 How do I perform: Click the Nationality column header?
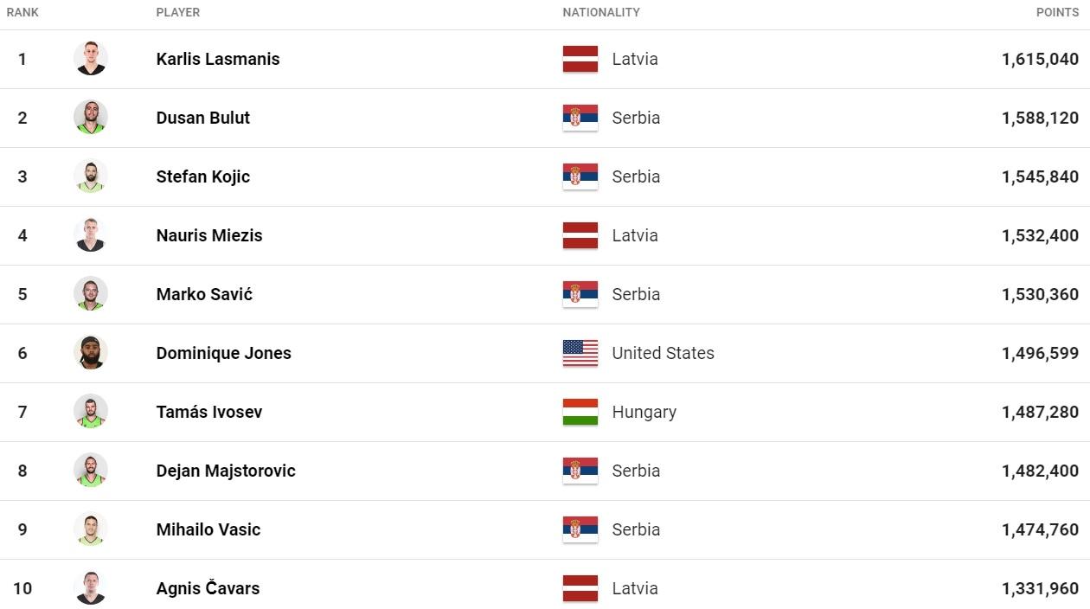pos(601,13)
